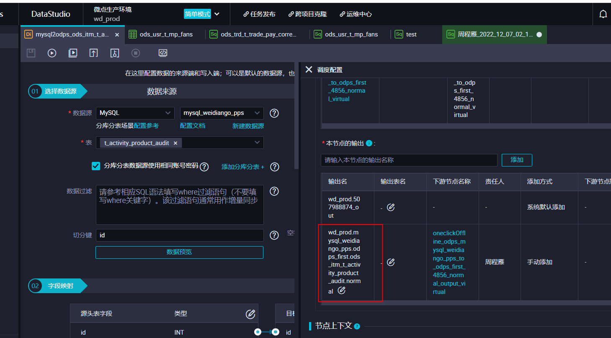Click the 添加分库分表 + link
The height and width of the screenshot is (338, 611).
click(x=243, y=167)
